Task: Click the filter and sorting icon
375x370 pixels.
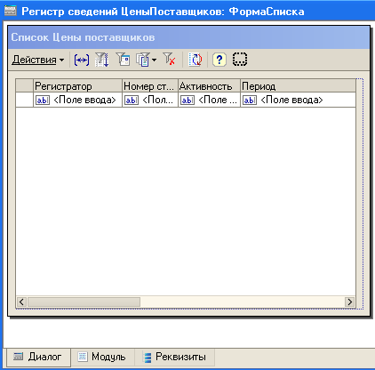Action: click(102, 60)
